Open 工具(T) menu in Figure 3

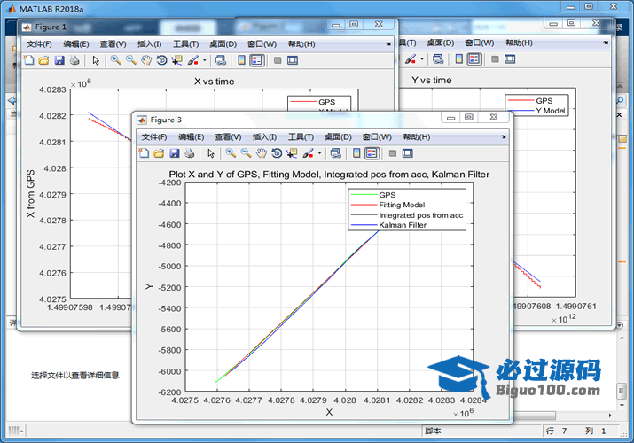pos(301,137)
